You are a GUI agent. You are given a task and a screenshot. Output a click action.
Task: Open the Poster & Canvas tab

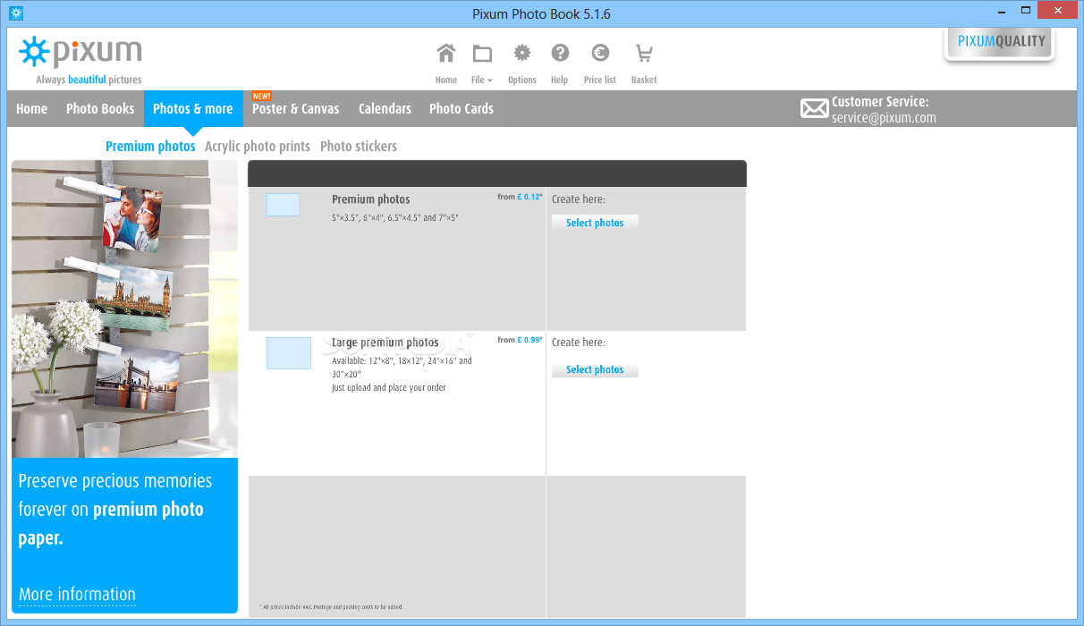296,108
